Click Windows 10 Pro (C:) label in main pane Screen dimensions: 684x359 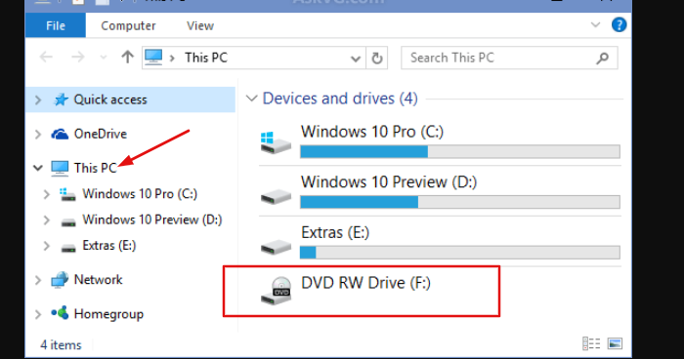(x=371, y=132)
